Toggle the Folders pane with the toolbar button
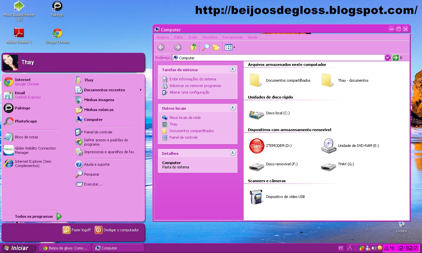This screenshot has width=422, height=253. 216,47
